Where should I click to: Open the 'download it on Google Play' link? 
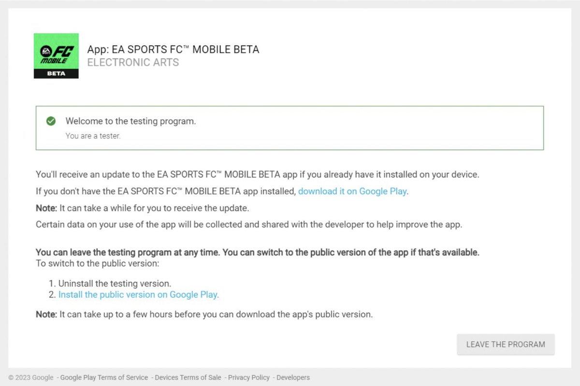352,191
